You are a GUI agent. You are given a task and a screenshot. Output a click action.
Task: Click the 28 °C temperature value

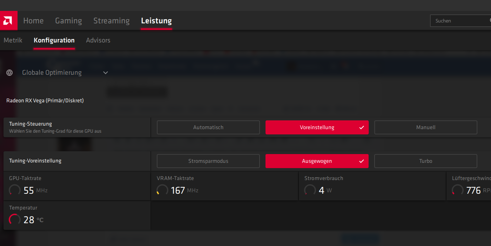click(33, 220)
